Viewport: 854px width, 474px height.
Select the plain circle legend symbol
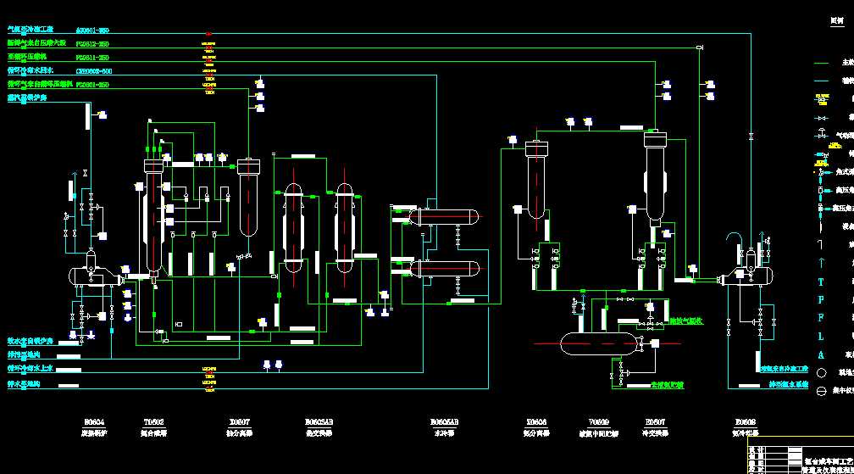(821, 373)
